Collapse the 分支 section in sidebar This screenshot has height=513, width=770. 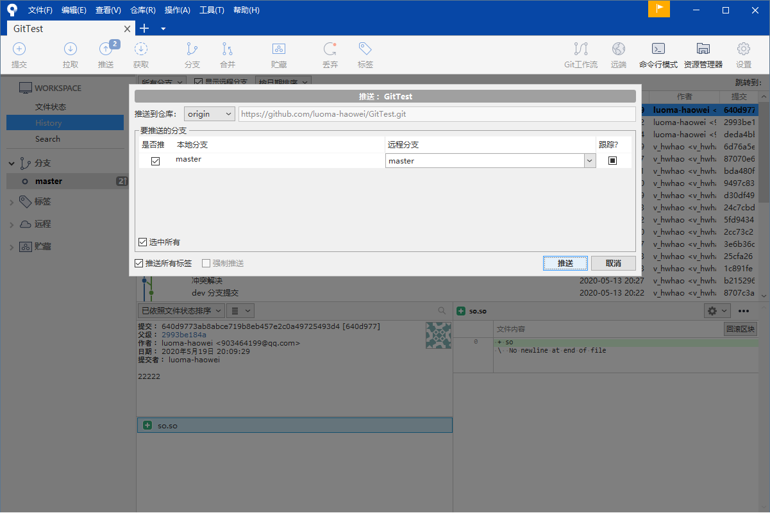(12, 163)
